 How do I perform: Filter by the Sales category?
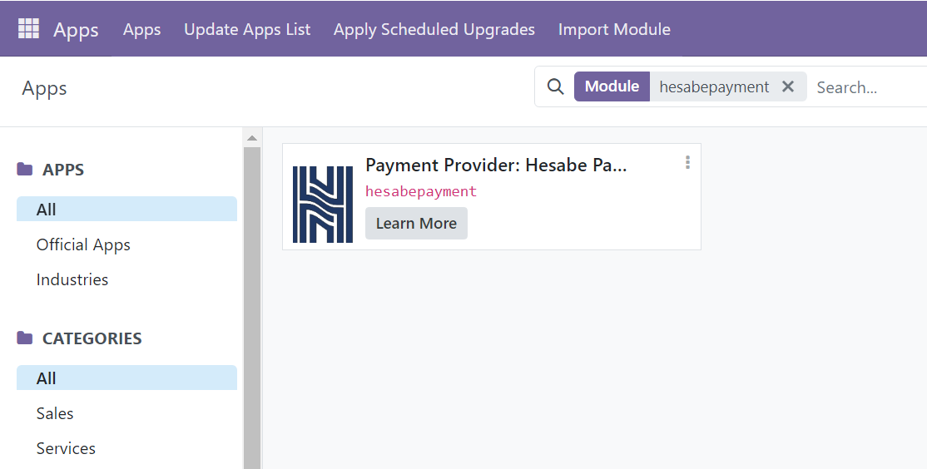(x=55, y=413)
